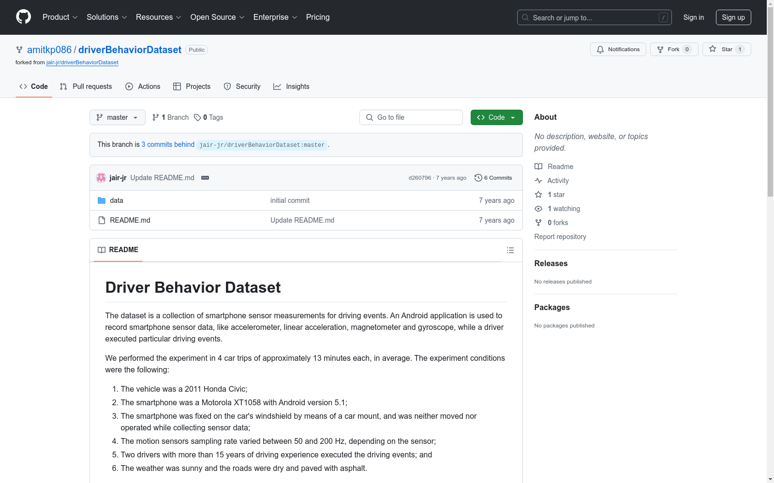The image size is (774, 483).
Task: Open the '3 commits behind' link
Action: [x=168, y=144]
